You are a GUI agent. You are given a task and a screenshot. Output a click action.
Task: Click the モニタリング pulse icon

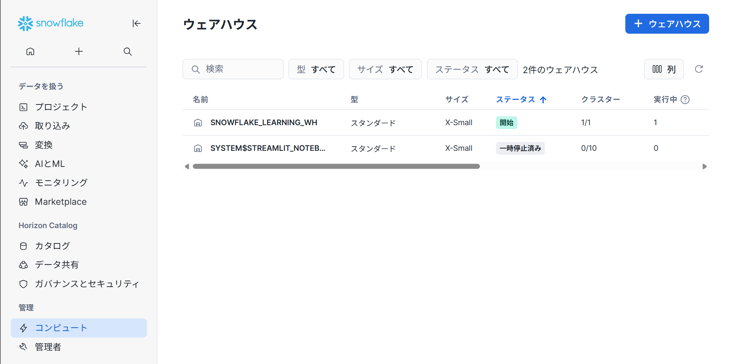23,183
